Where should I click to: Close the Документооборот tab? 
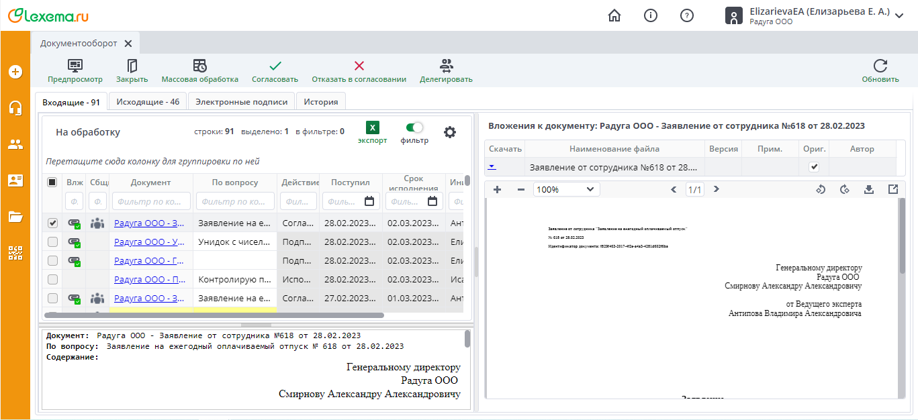(128, 44)
